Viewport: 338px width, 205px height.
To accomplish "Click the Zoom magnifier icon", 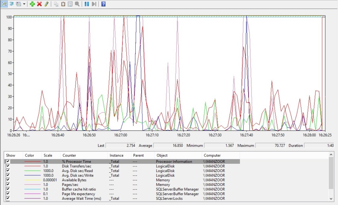I will 77,4.
